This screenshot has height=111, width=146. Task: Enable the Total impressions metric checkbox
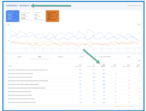(x=21, y=13)
